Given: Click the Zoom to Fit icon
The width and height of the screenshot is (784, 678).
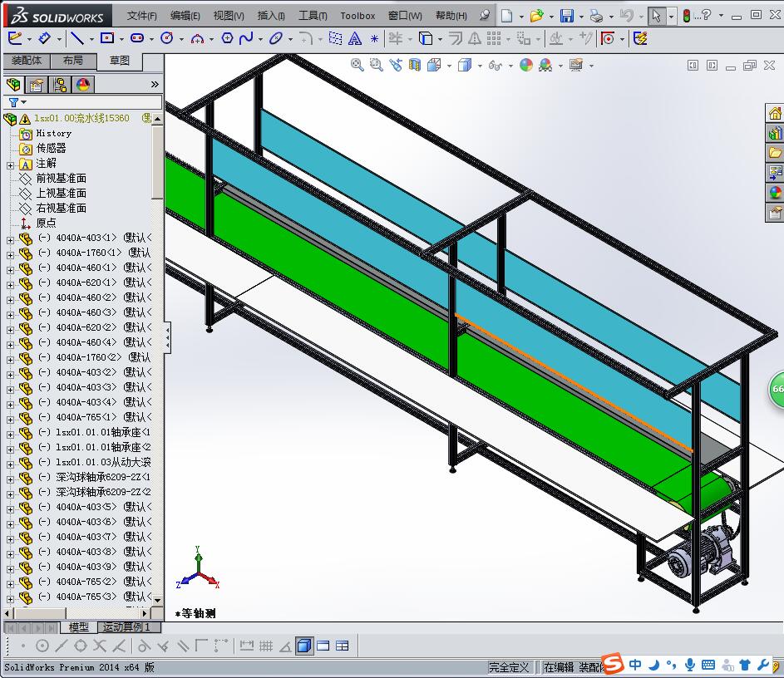Looking at the screenshot, I should click(x=357, y=65).
